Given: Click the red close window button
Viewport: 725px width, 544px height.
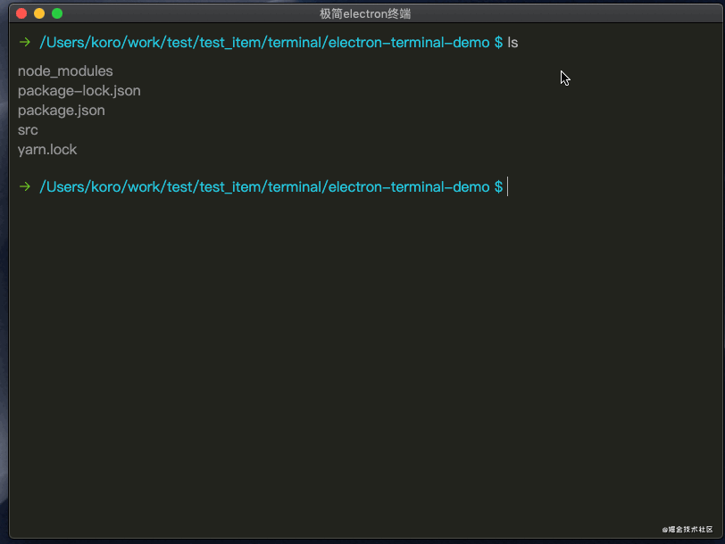Looking at the screenshot, I should click(21, 13).
